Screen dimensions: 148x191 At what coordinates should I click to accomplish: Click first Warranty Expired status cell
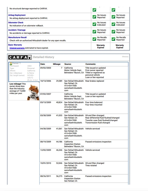[101, 46]
